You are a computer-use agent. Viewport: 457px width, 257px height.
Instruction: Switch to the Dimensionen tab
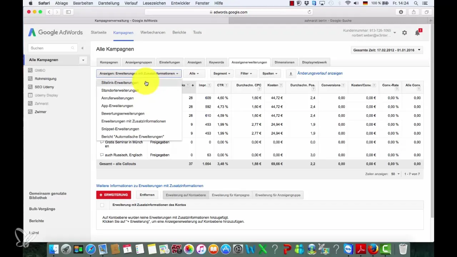point(285,62)
